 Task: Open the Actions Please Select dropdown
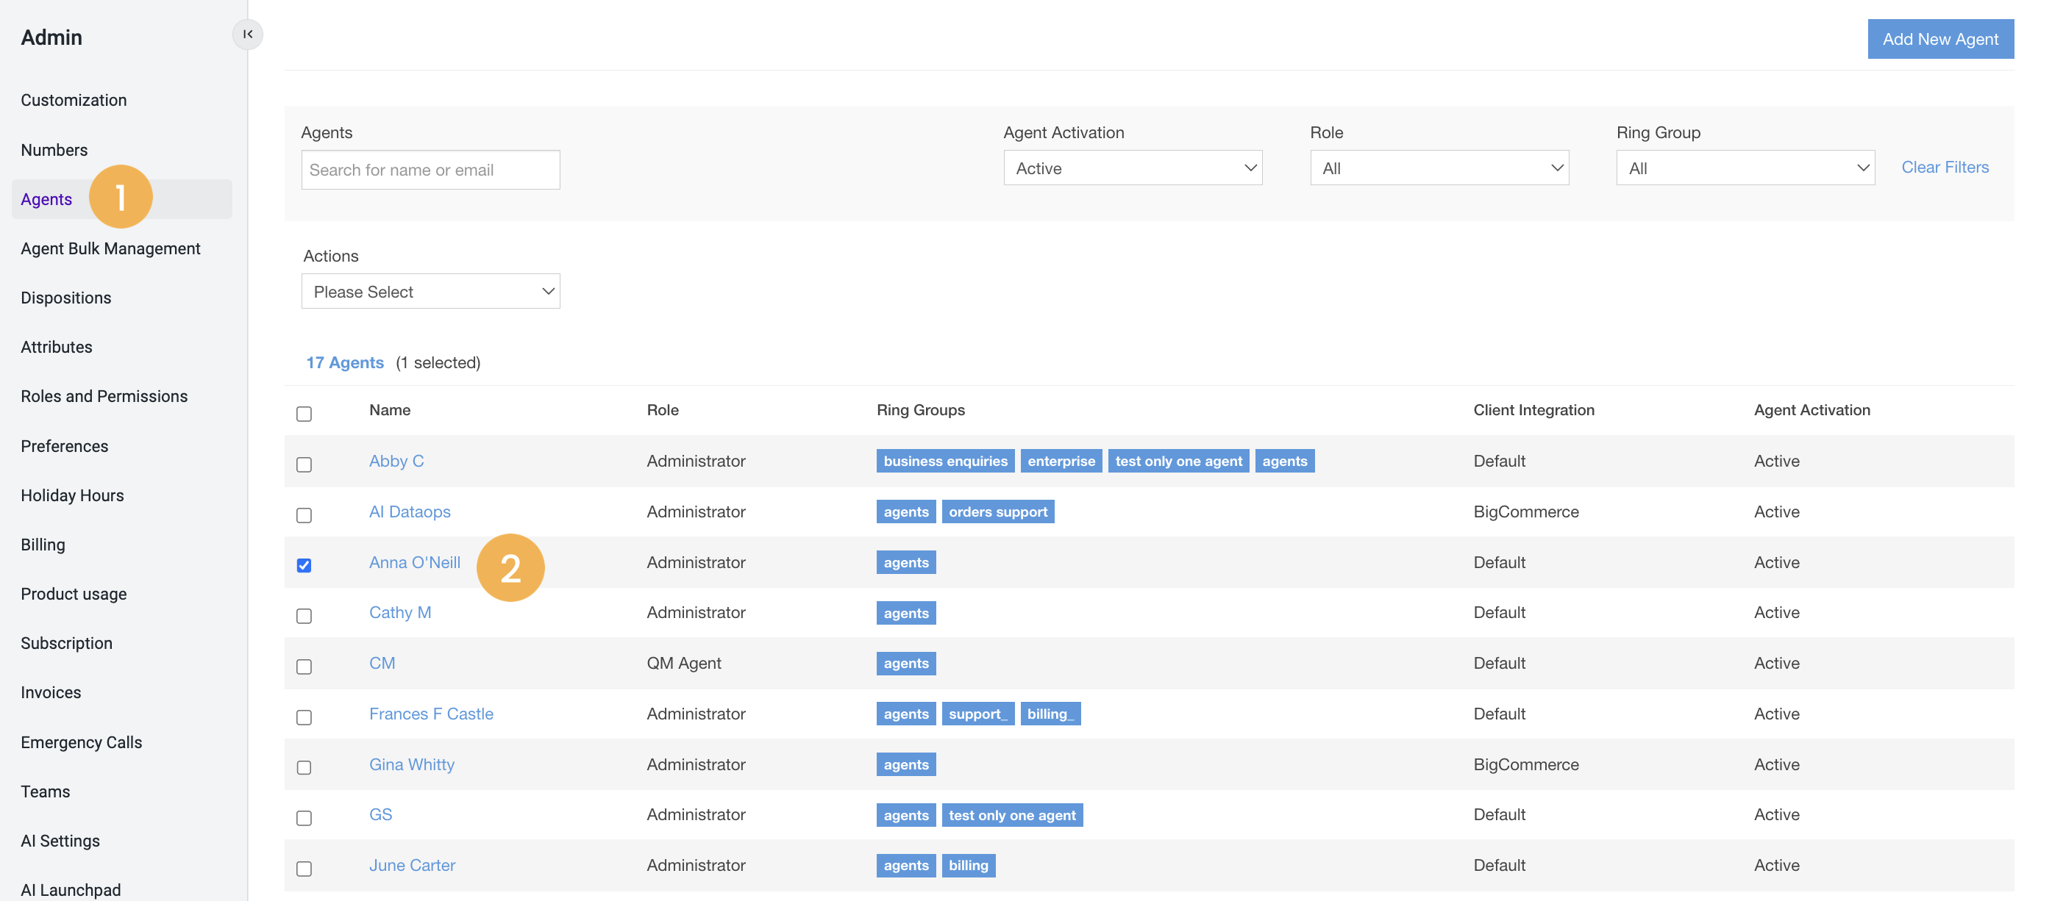click(x=430, y=291)
